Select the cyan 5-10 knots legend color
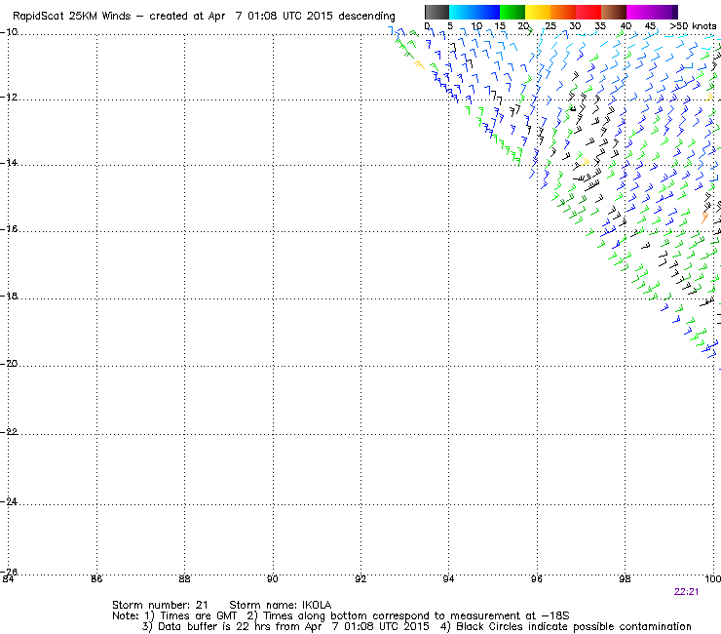Image resolution: width=721 pixels, height=634 pixels. pos(462,12)
